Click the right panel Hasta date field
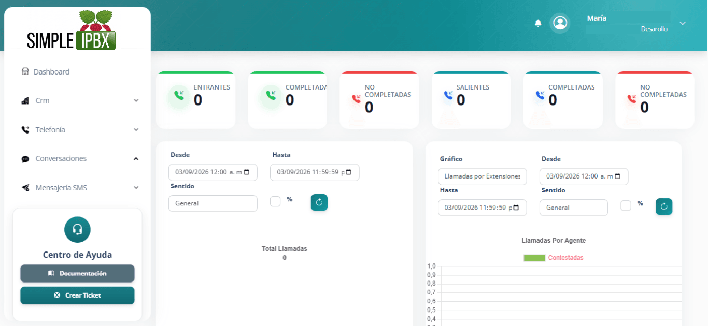The image size is (708, 326). 483,208
